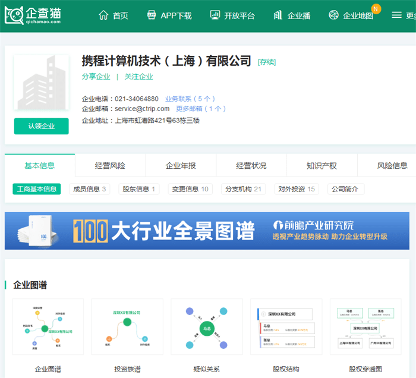This screenshot has width=416, height=378.
Task: Click email service@ctrip.com
Action: pos(142,109)
